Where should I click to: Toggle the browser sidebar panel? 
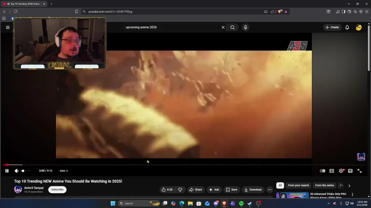(343, 12)
